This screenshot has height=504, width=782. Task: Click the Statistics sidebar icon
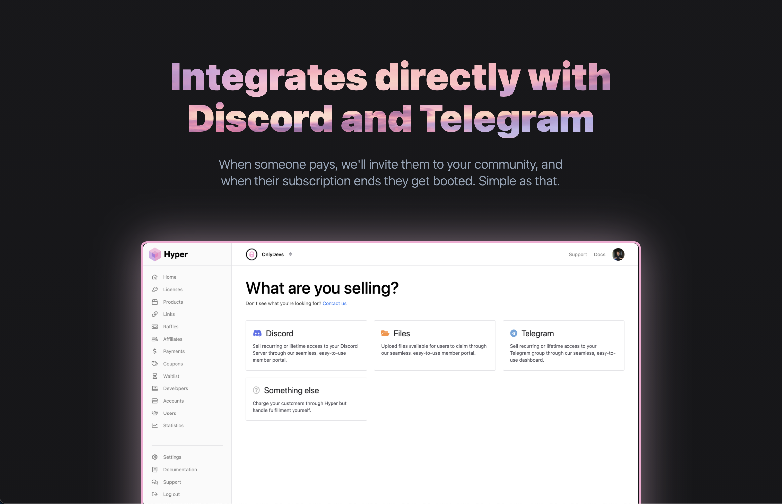pyautogui.click(x=156, y=425)
